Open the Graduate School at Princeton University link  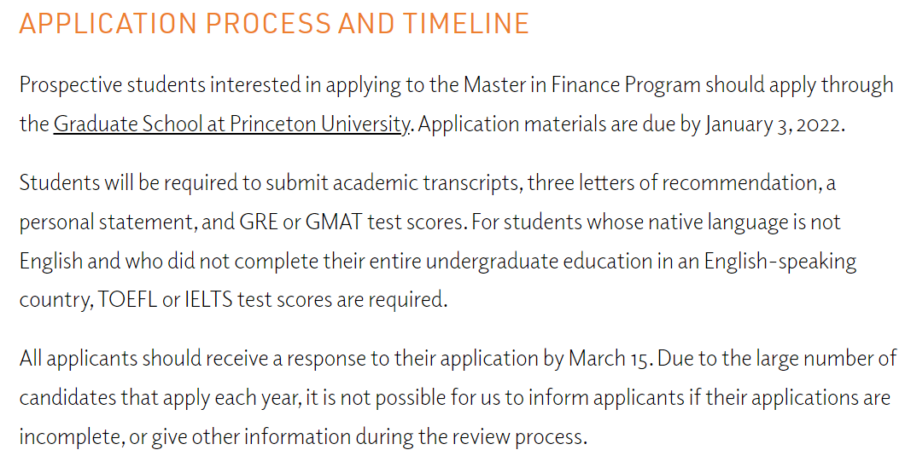pos(231,124)
